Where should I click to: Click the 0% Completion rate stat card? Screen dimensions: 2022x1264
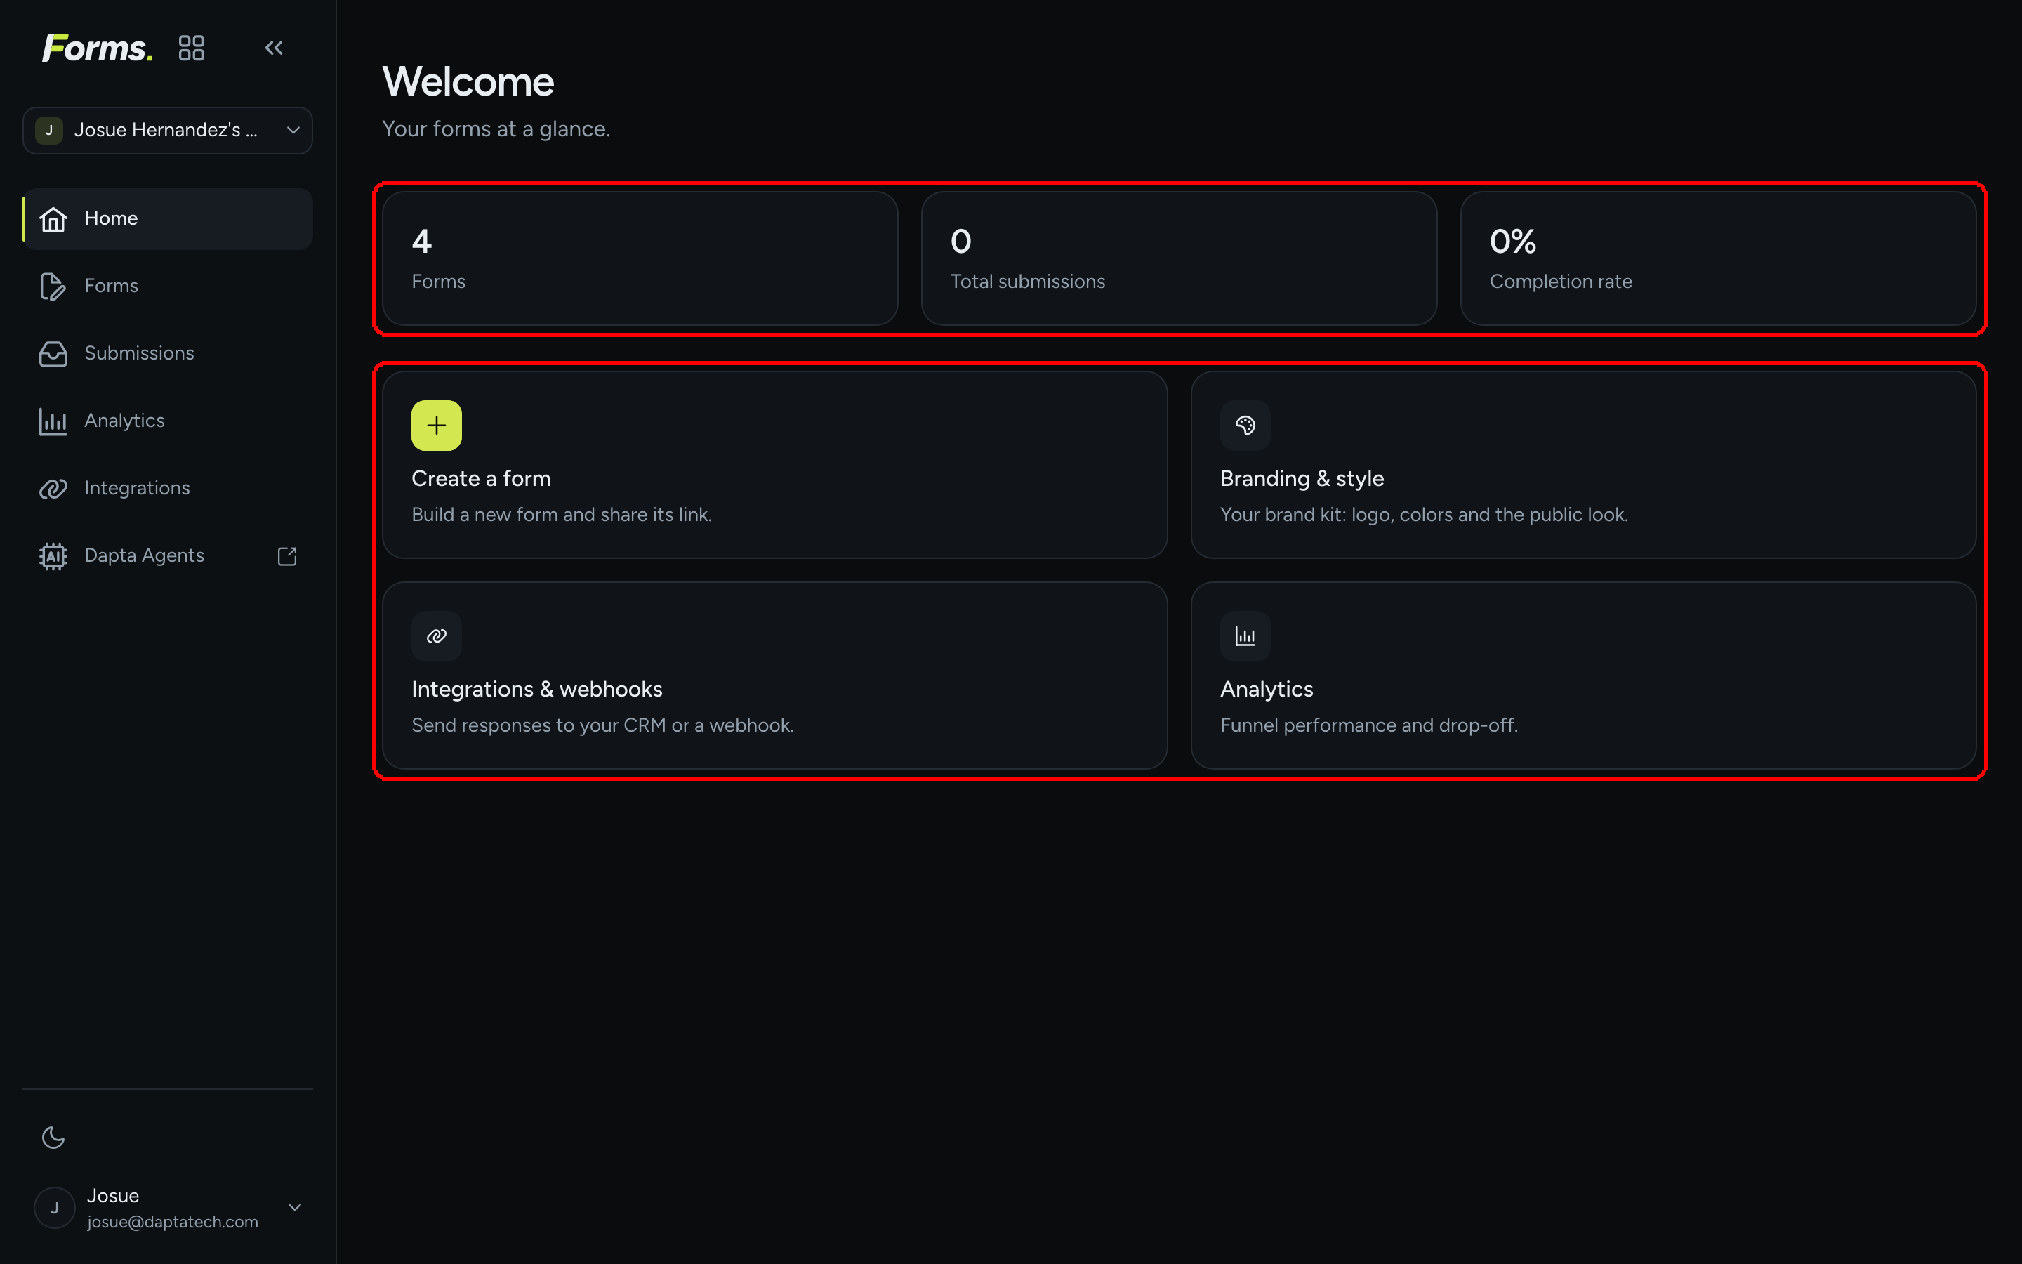[x=1718, y=258]
